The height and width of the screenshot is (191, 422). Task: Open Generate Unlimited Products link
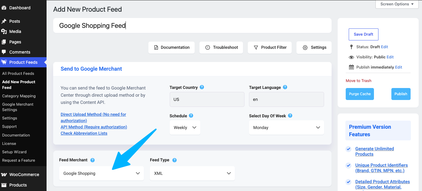(375, 151)
